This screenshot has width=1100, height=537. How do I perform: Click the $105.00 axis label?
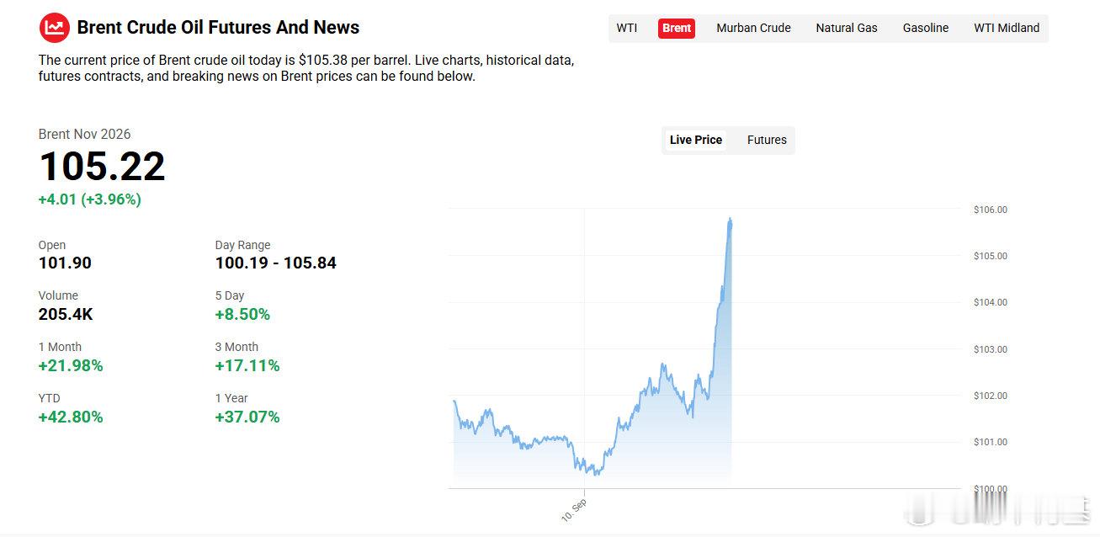[x=990, y=256]
